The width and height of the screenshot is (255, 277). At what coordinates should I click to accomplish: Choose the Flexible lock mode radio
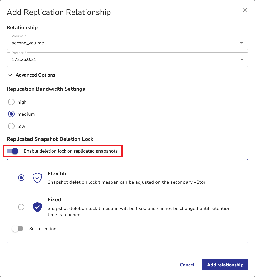[21, 178]
